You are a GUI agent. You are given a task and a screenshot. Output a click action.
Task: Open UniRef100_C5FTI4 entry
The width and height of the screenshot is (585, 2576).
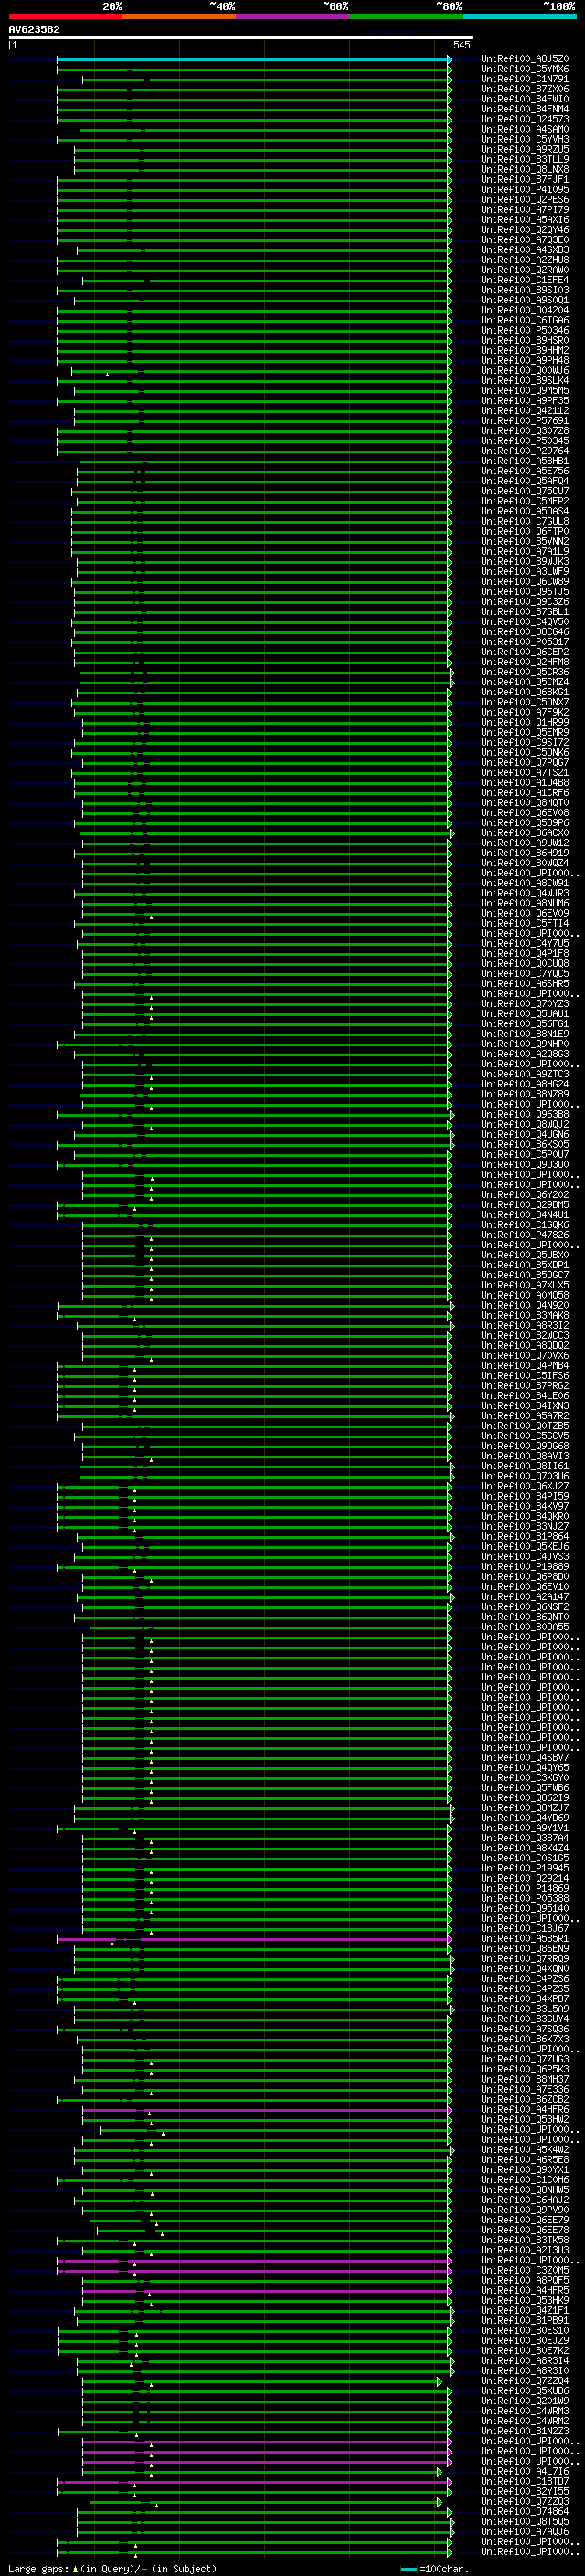(525, 923)
